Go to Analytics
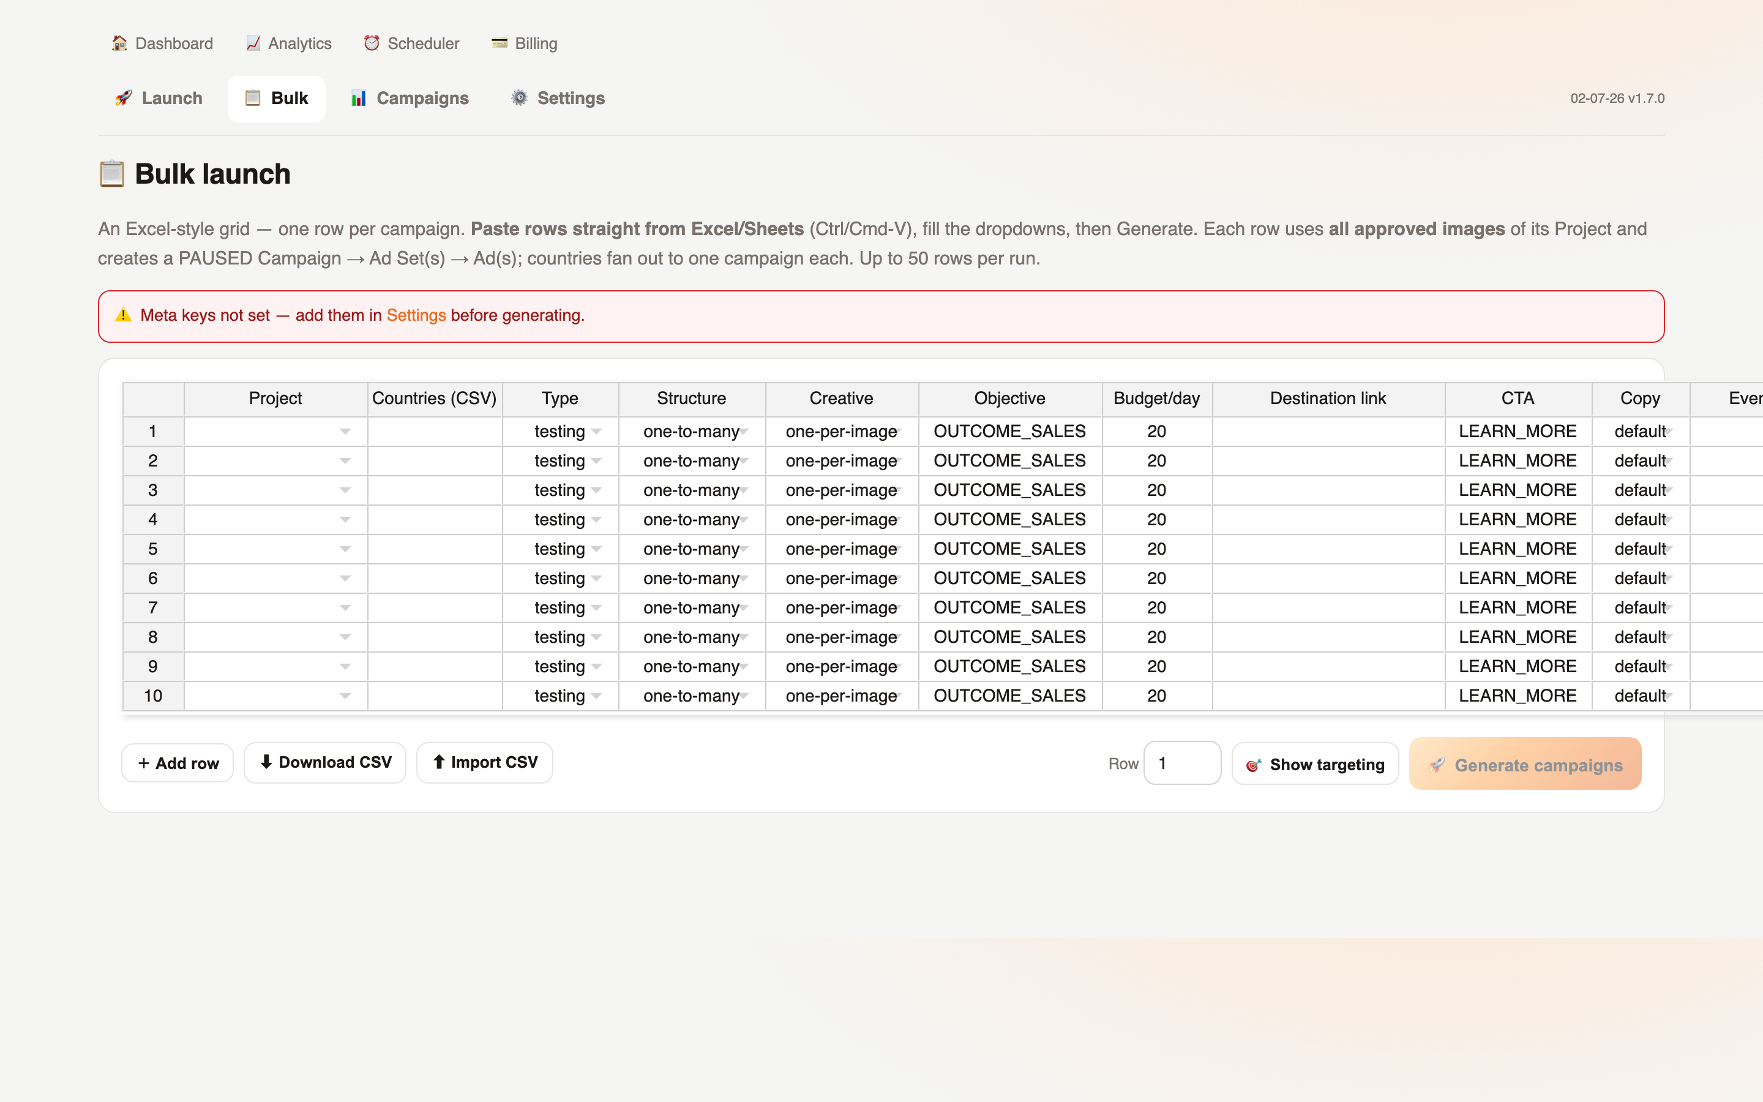This screenshot has height=1102, width=1763. tap(288, 43)
